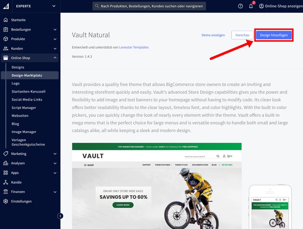This screenshot has height=229, width=303.
Task: Open Einstellungen in the sidebar
Action: tap(21, 201)
